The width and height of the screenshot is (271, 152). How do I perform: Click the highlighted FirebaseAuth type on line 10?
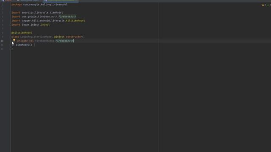[x=64, y=41]
